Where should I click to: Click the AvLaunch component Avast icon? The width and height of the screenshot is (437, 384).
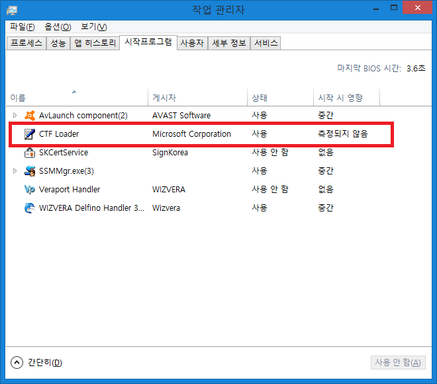pos(30,116)
